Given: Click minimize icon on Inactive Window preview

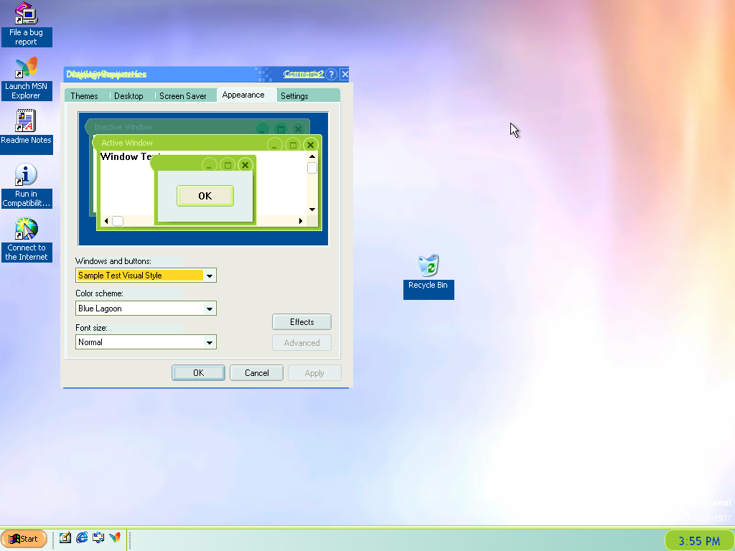Looking at the screenshot, I should (263, 129).
